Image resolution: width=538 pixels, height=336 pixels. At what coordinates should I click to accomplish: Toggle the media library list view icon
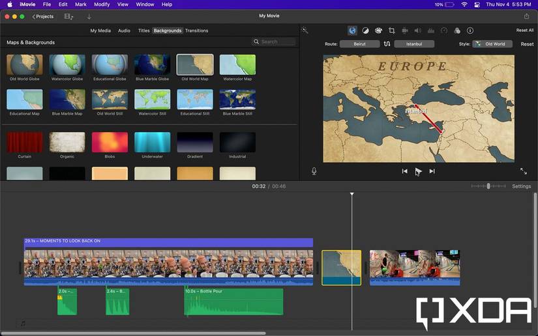tap(68, 16)
